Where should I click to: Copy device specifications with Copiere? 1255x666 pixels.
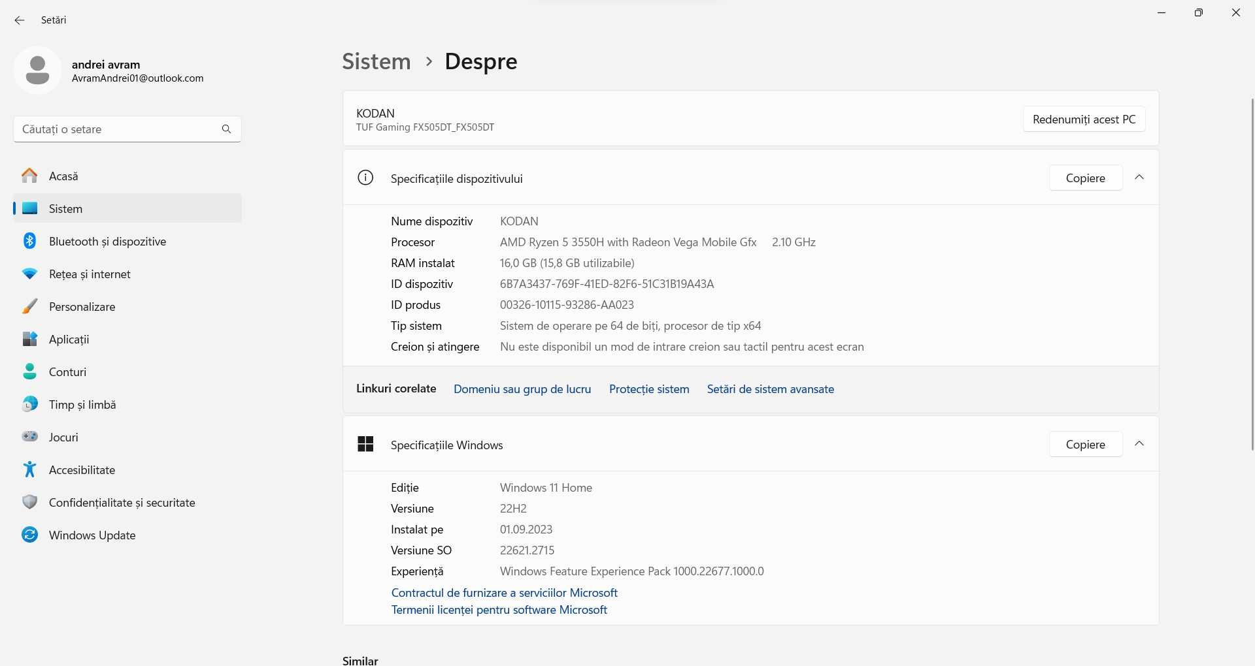tap(1085, 178)
